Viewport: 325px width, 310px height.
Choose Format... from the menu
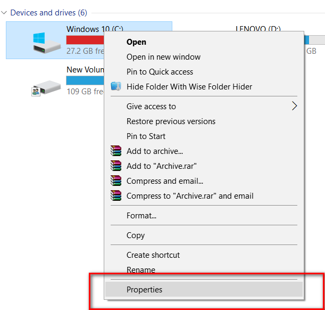coord(204,216)
